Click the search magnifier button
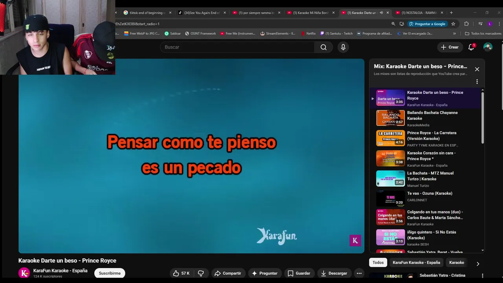Image resolution: width=503 pixels, height=283 pixels. (323, 47)
